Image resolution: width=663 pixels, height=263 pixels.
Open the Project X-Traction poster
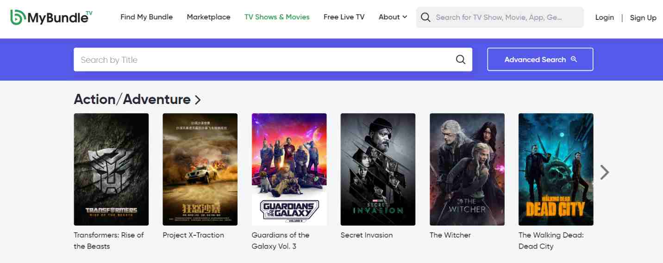click(200, 170)
